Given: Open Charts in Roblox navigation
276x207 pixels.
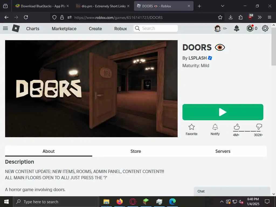Looking at the screenshot, I should click(x=33, y=29).
